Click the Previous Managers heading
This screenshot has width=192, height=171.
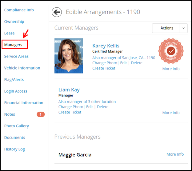click(x=78, y=137)
